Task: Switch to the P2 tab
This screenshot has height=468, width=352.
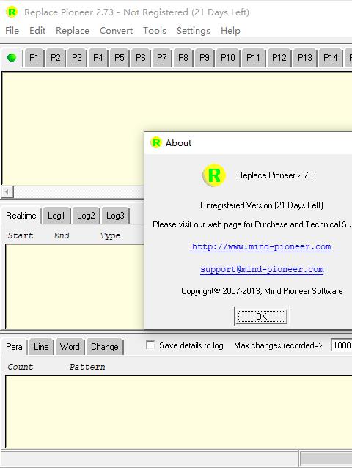Action: click(56, 58)
